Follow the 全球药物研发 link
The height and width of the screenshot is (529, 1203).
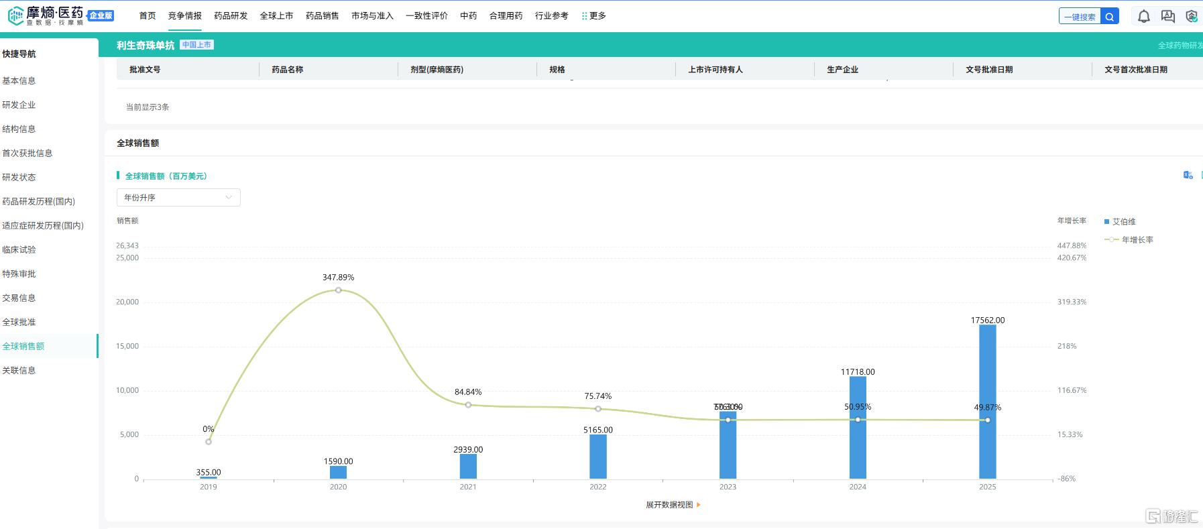[1180, 46]
